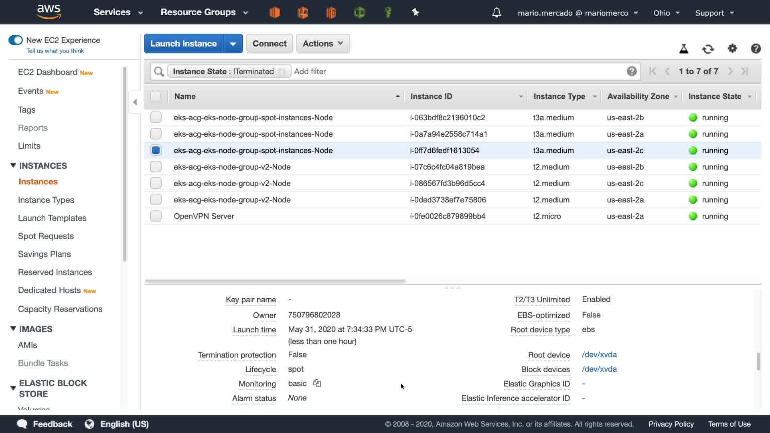Uncheck the selected i-0ff7d6fedf1613054 instance checkbox
770x433 pixels.
click(156, 150)
